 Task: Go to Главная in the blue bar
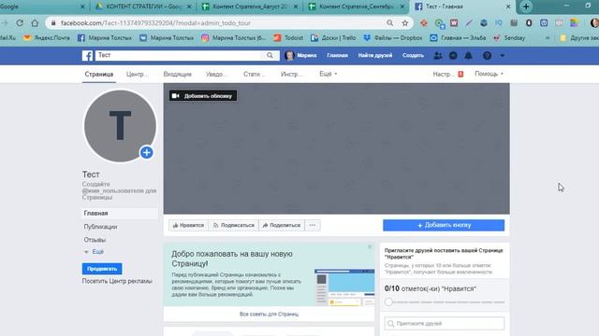[337, 56]
